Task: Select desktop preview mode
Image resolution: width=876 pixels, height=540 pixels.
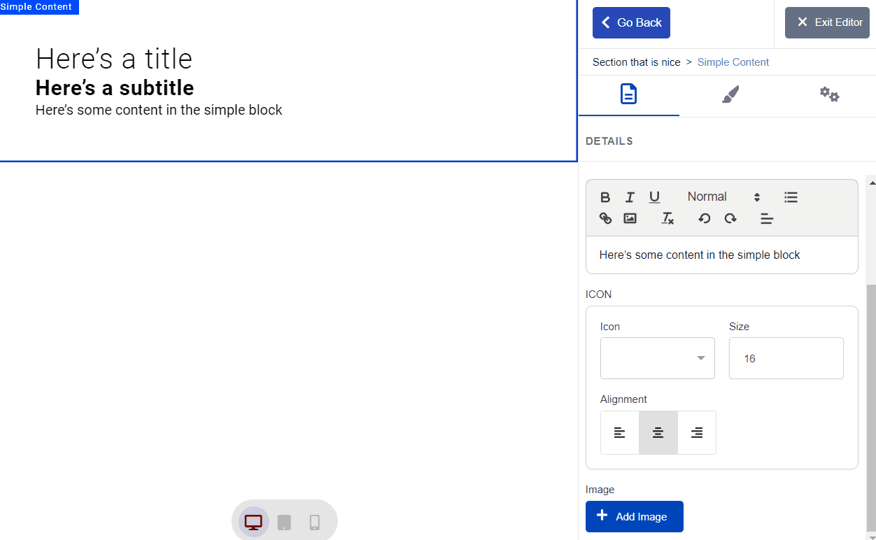Action: click(x=253, y=521)
